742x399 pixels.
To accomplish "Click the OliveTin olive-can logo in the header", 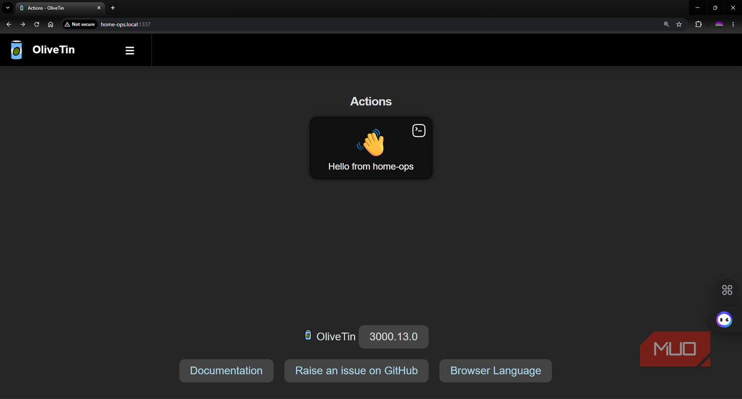I will tap(16, 50).
